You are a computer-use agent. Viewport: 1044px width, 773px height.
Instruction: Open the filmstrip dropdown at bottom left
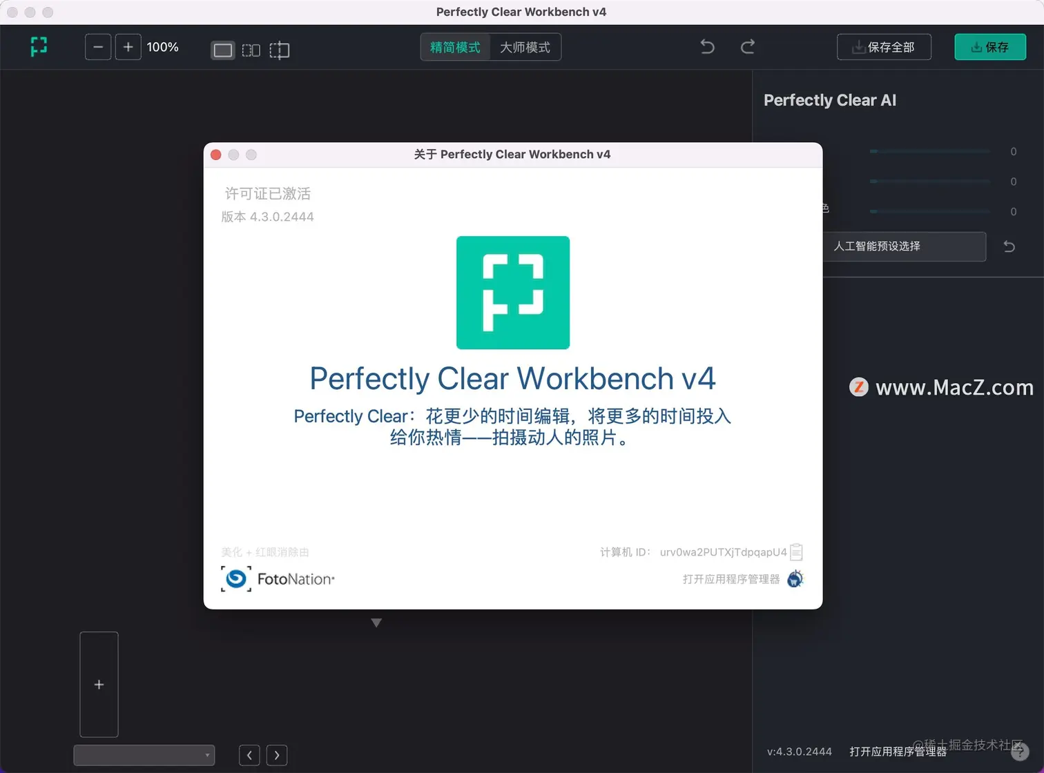(x=144, y=755)
